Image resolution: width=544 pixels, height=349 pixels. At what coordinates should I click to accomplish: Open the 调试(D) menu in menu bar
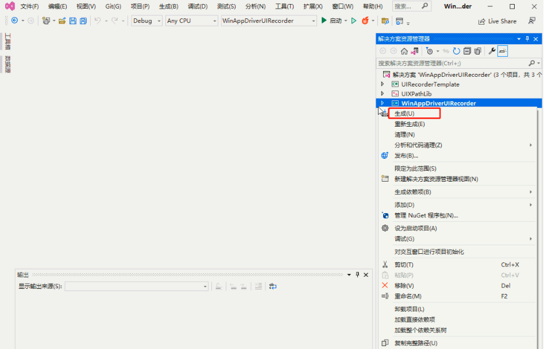198,6
